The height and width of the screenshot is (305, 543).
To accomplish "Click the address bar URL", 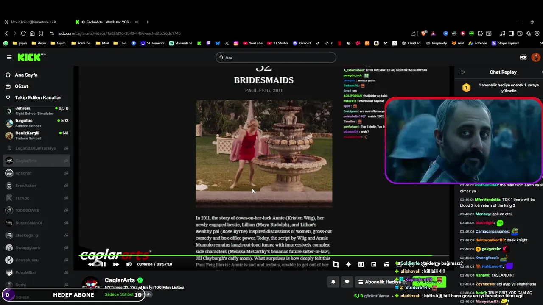I will 120,33.
